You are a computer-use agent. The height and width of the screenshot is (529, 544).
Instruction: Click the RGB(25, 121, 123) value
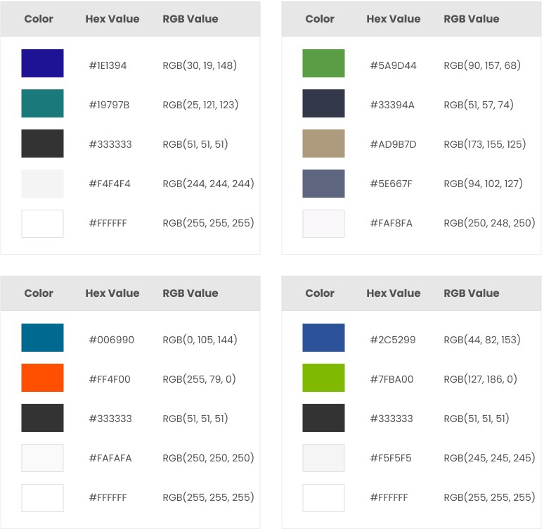(200, 105)
